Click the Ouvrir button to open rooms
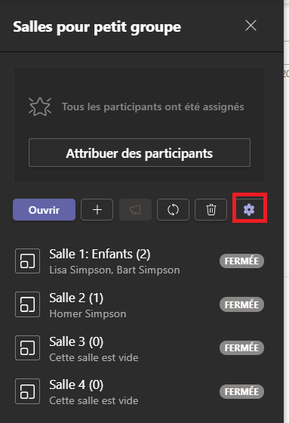 pyautogui.click(x=44, y=210)
